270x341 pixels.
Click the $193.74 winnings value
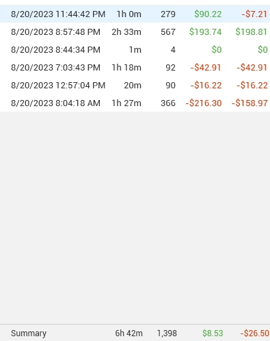pos(205,32)
